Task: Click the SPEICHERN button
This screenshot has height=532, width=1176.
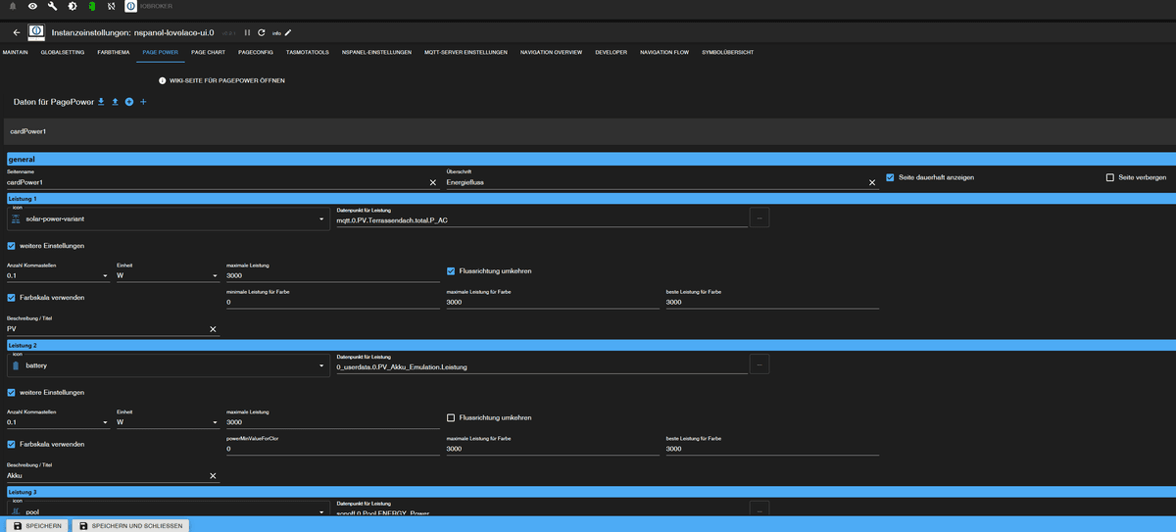Action: [38, 525]
